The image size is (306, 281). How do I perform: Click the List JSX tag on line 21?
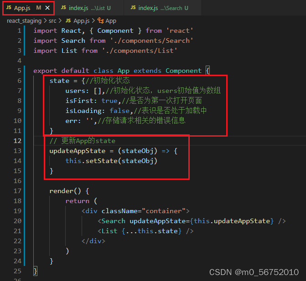109,231
